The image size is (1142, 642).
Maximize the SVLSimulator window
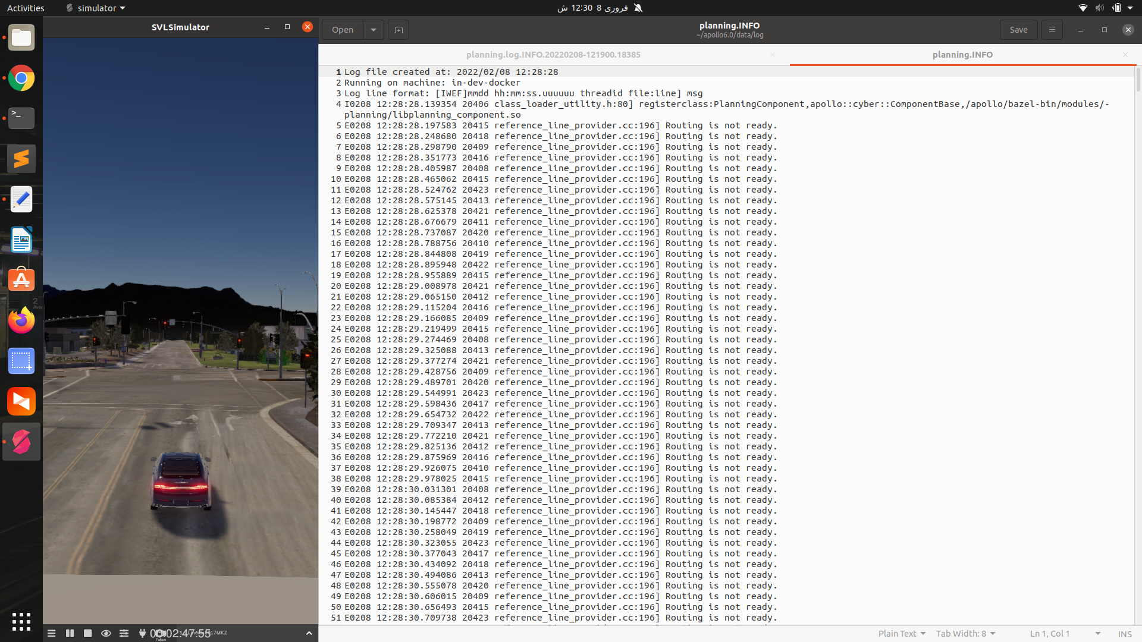pyautogui.click(x=287, y=27)
